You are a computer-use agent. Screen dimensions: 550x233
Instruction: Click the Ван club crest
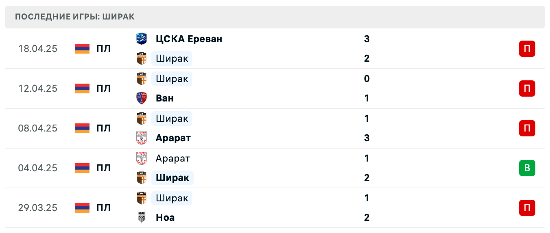click(141, 98)
